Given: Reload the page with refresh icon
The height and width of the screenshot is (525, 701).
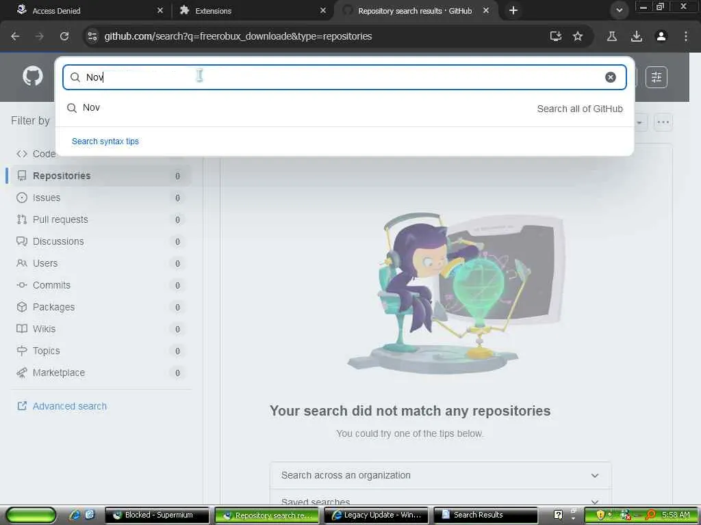Looking at the screenshot, I should tap(64, 36).
